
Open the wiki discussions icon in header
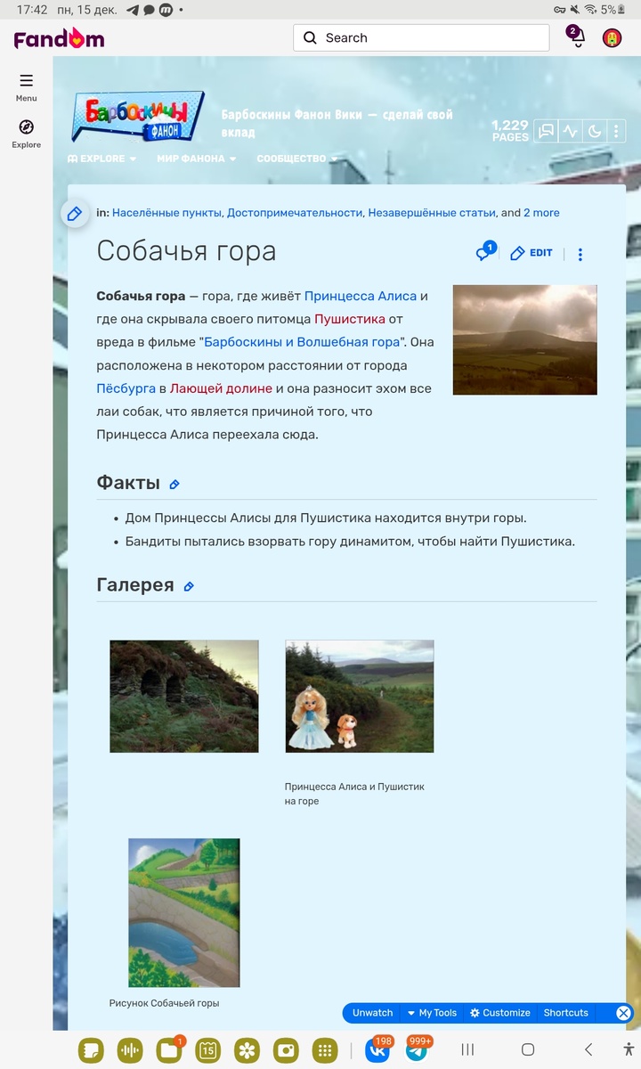click(x=546, y=132)
